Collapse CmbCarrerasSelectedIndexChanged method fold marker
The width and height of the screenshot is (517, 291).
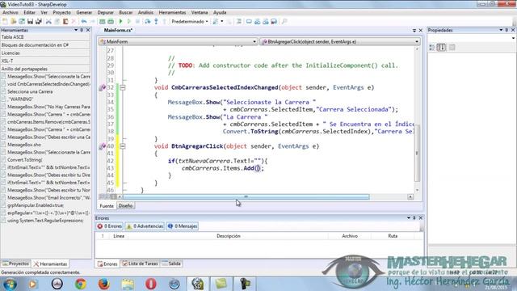click(123, 87)
